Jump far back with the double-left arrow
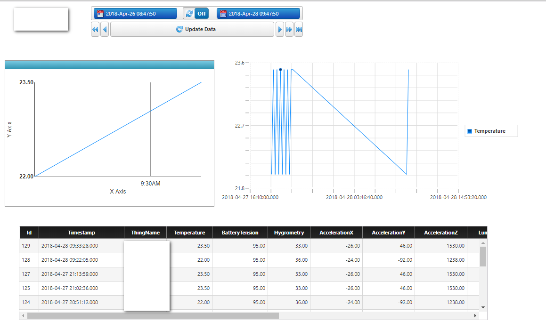Viewport: 546px width, 330px height. coord(95,30)
